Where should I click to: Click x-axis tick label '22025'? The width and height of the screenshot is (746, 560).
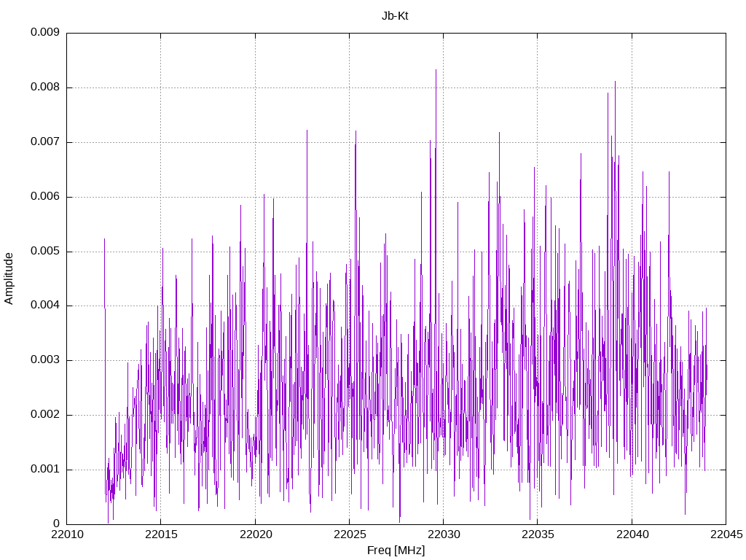coord(350,534)
